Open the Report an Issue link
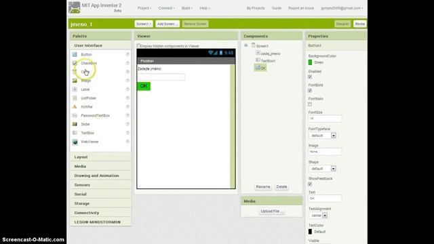 pos(301,8)
